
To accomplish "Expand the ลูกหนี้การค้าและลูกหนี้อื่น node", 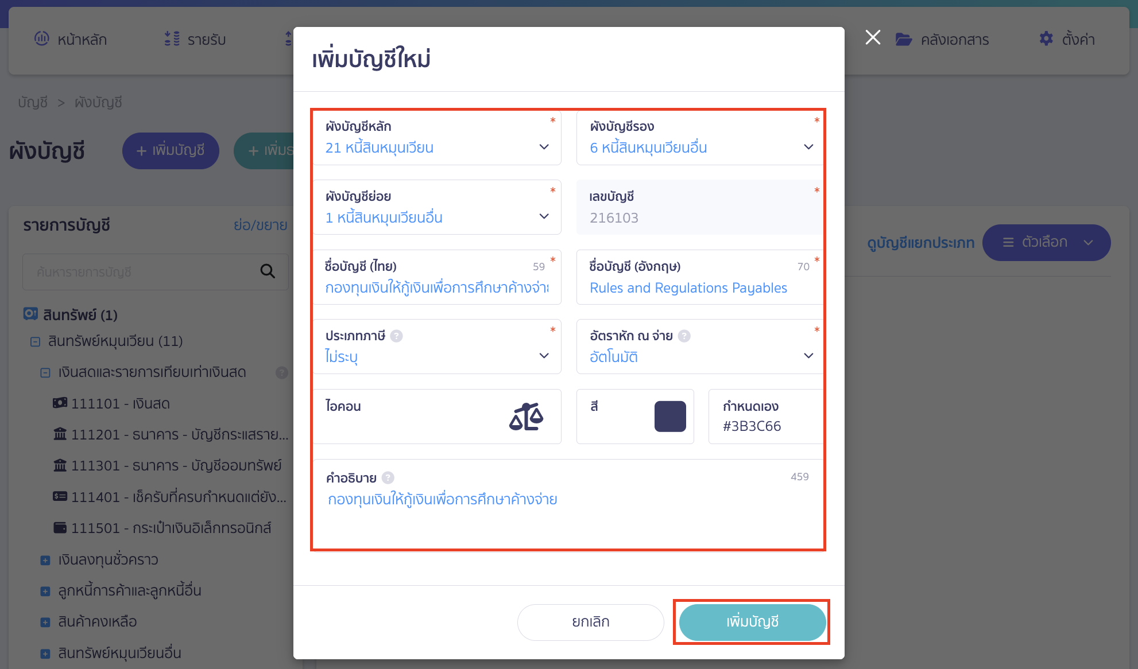I will 45,591.
